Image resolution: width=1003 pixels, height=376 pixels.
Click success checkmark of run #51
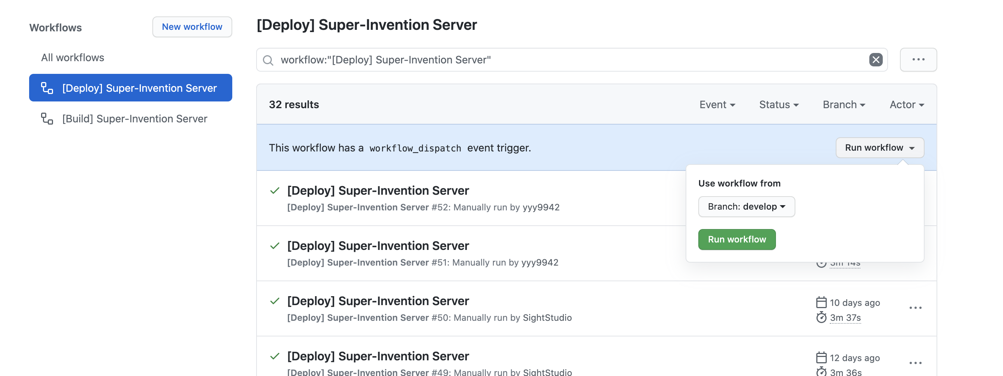[x=275, y=246]
